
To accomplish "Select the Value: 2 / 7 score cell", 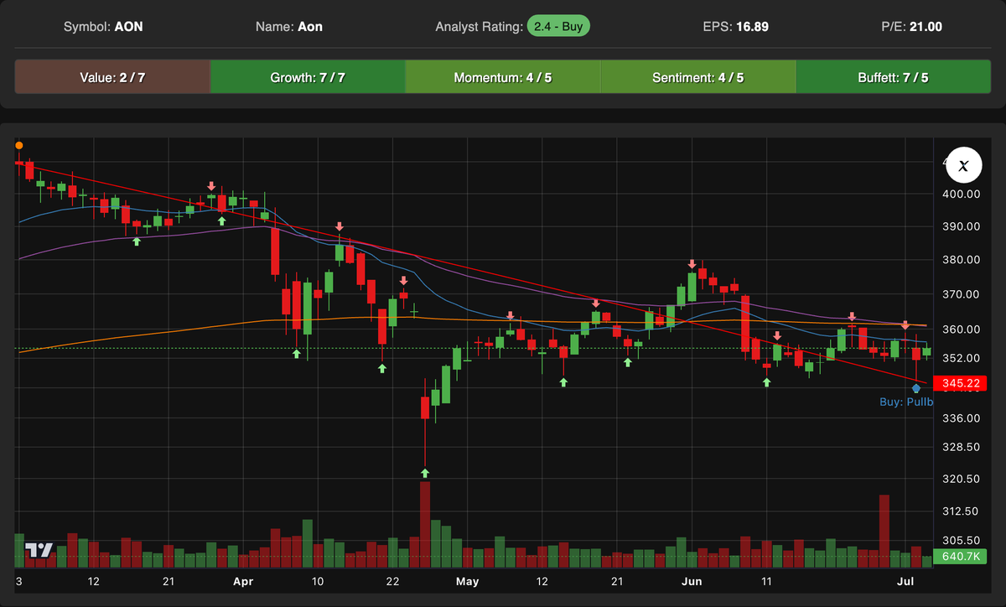I will coord(112,77).
